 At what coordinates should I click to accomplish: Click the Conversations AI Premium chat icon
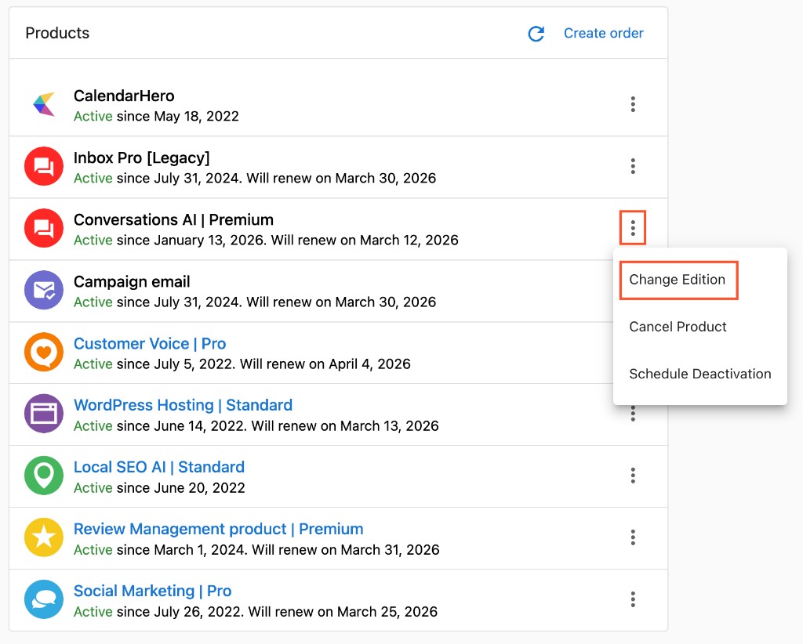tap(44, 228)
